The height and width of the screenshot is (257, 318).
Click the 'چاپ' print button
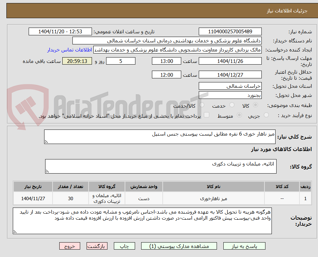tap(124, 246)
